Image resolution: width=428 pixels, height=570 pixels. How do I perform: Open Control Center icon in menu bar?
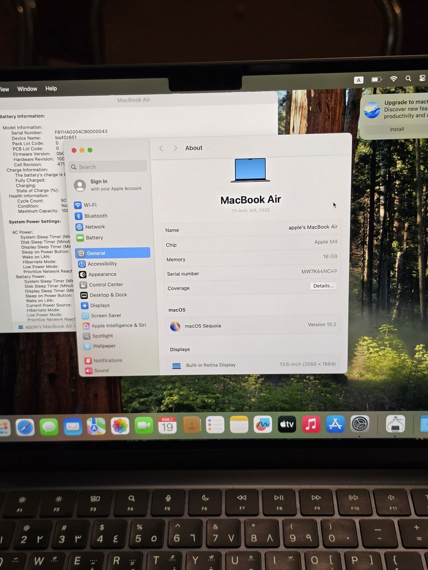[422, 78]
